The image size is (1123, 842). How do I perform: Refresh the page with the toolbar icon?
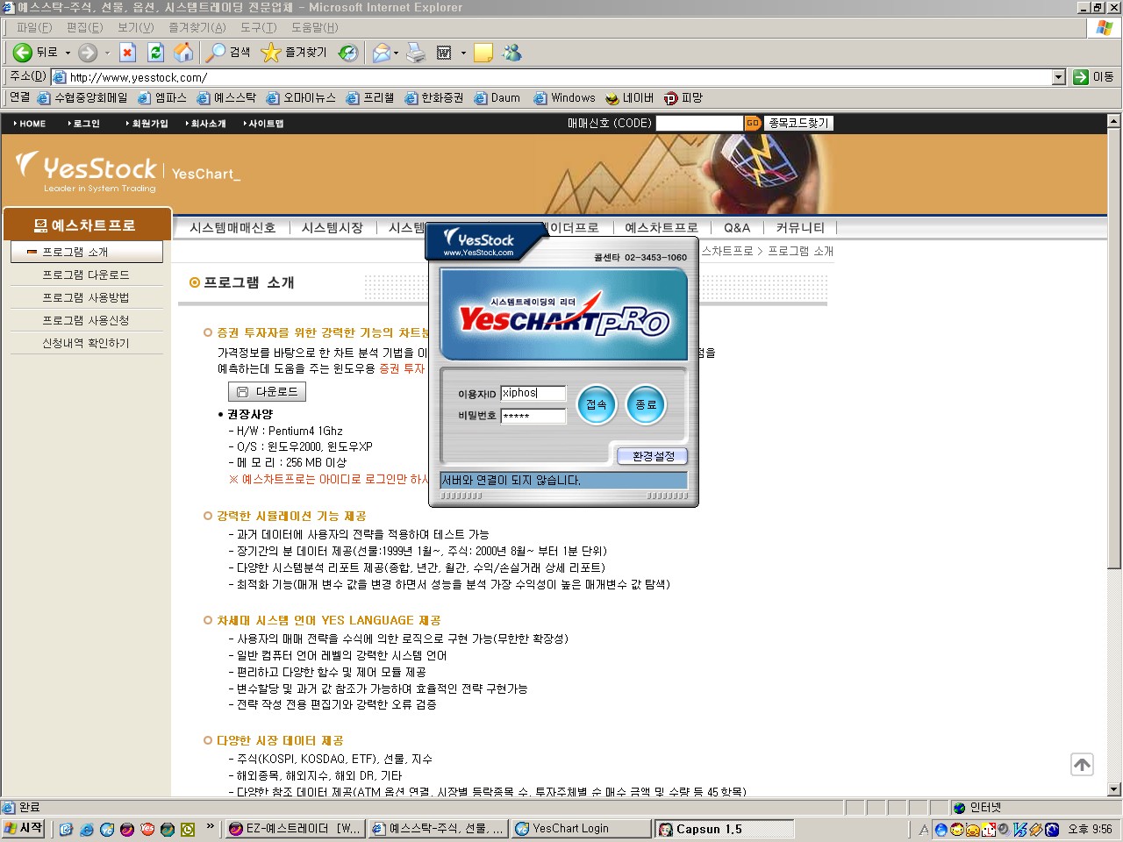[155, 53]
